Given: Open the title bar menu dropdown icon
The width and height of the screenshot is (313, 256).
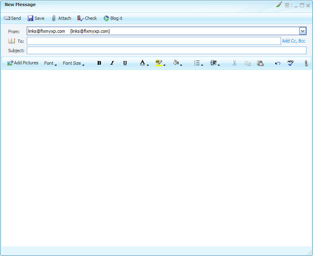Looking at the screenshot, I should click(287, 5).
